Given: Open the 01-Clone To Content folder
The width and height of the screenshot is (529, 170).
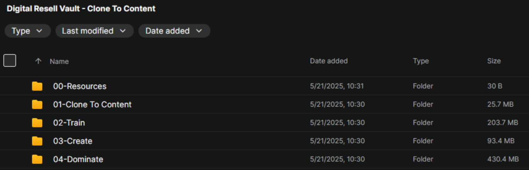Looking at the screenshot, I should 92,105.
